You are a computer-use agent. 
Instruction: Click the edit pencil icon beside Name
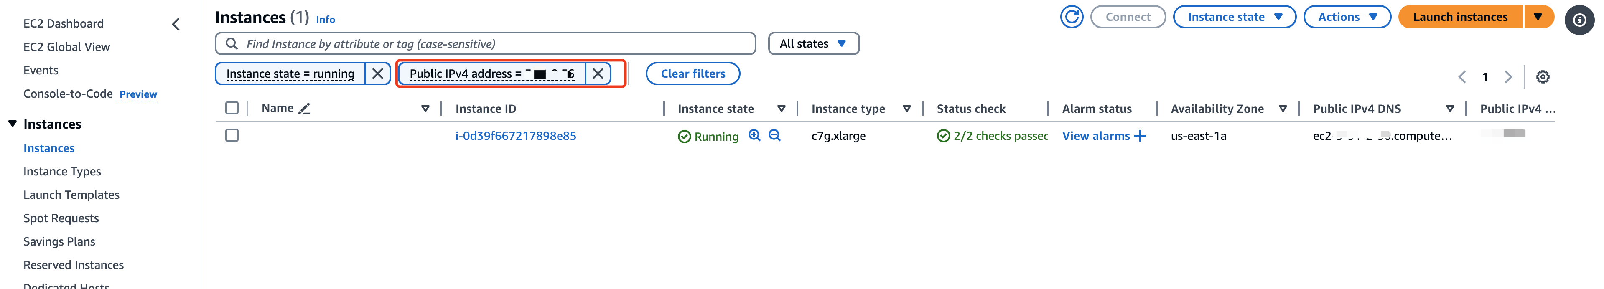coord(304,109)
